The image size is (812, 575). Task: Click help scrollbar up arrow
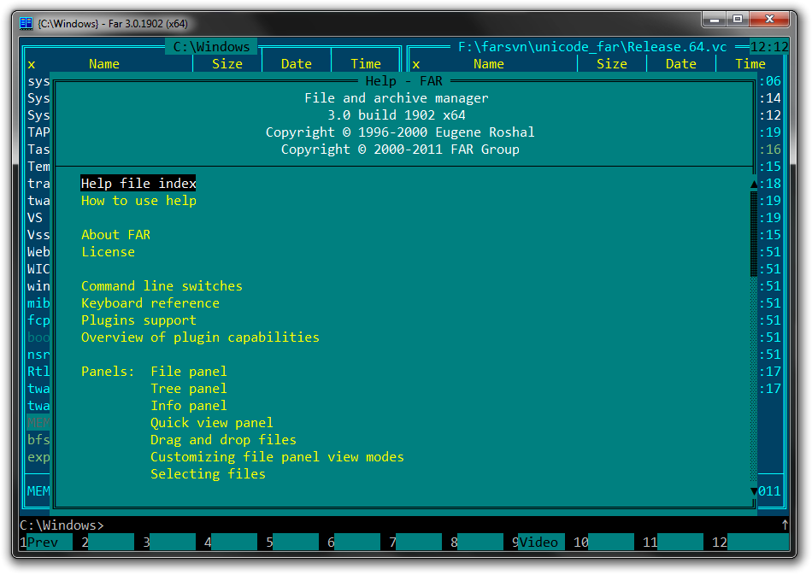click(754, 184)
